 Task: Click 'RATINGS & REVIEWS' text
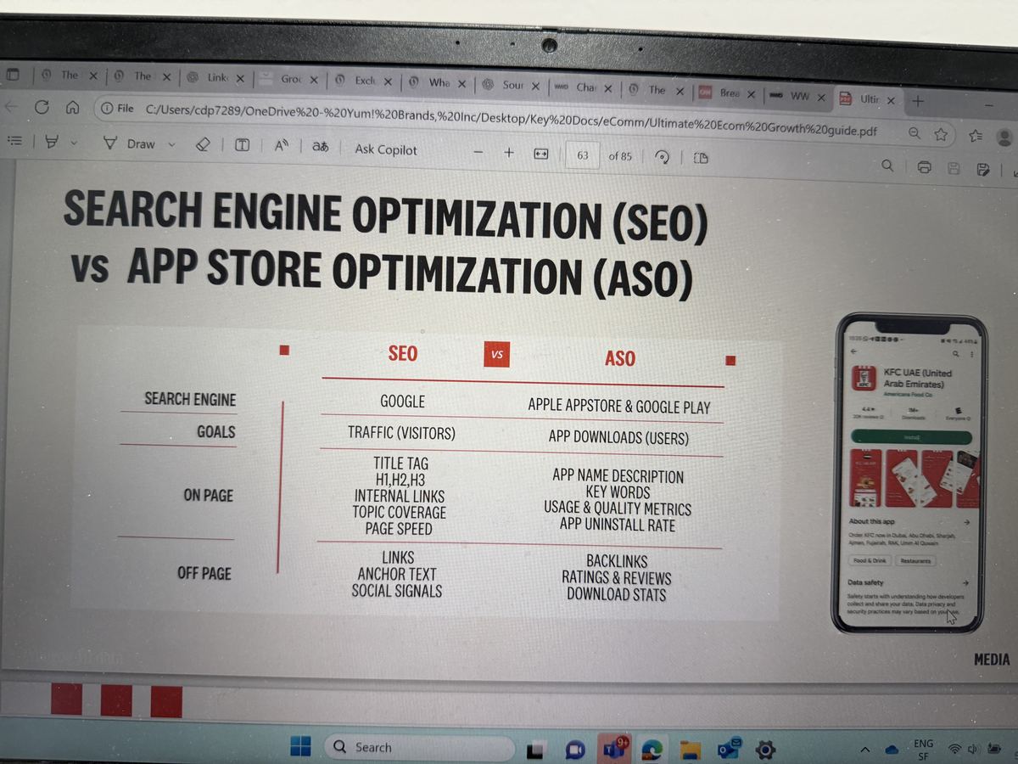click(x=616, y=578)
